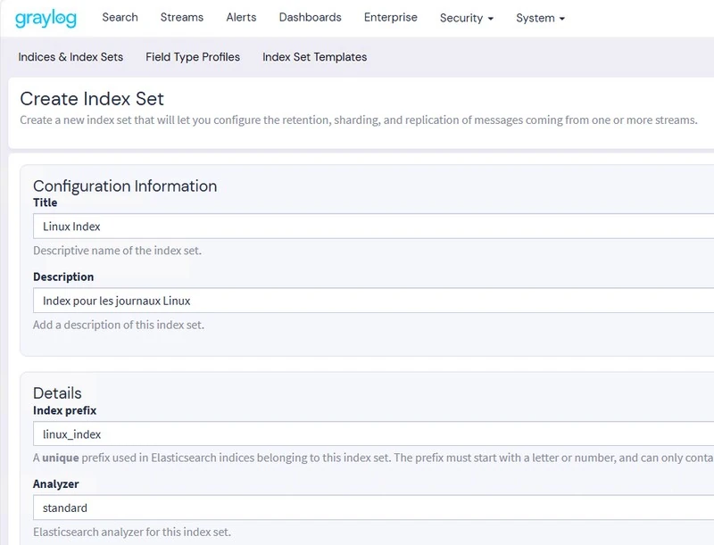The width and height of the screenshot is (714, 545).
Task: Open the Enterprise menu item
Action: click(390, 17)
